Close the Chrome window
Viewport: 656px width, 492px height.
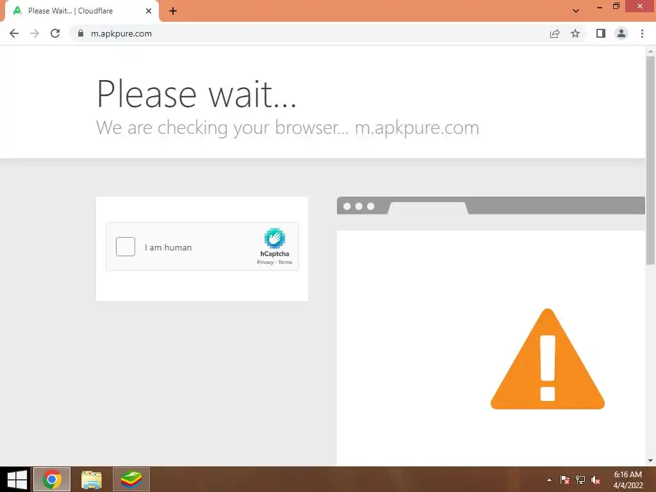640,6
